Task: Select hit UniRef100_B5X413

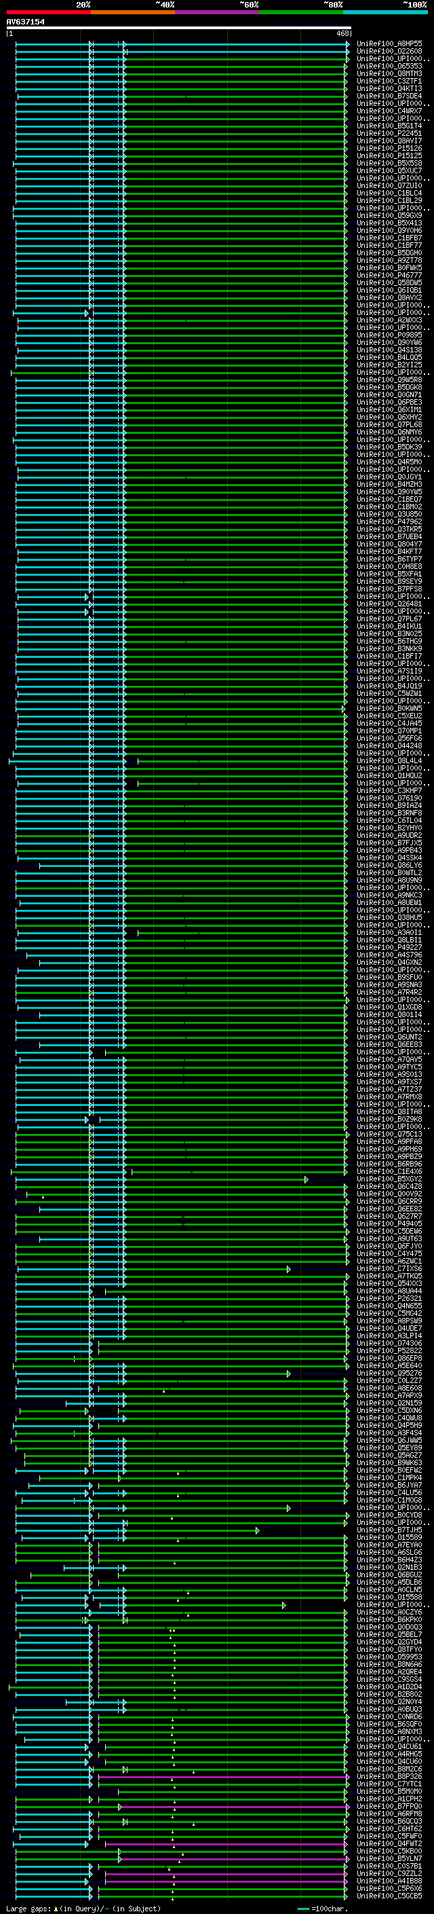Action: tap(389, 223)
